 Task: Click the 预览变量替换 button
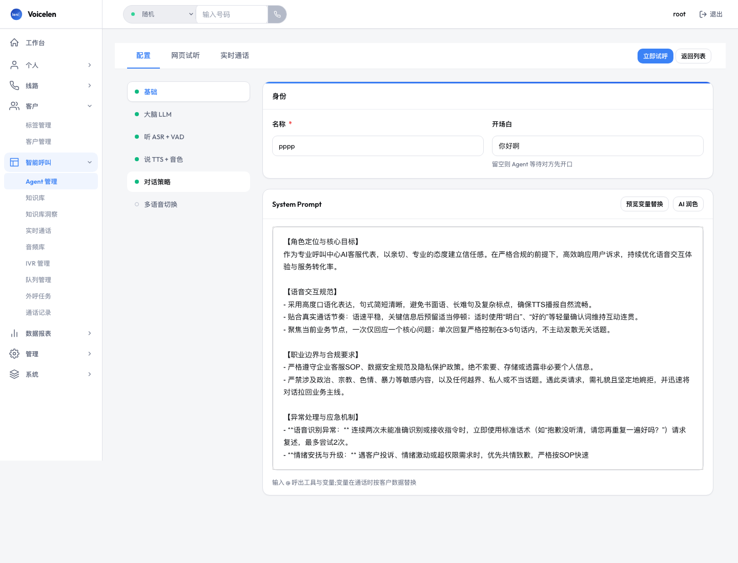click(x=645, y=204)
